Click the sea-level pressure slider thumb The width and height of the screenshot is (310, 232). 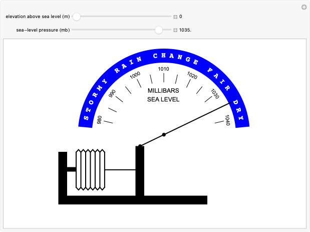pos(159,30)
